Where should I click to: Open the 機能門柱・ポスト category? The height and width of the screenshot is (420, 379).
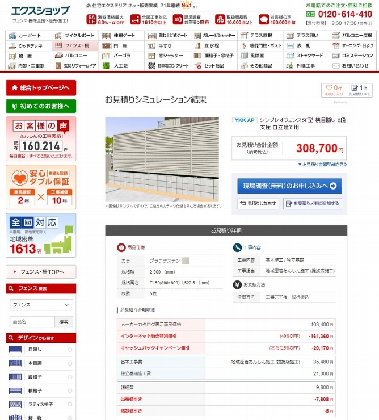click(260, 45)
